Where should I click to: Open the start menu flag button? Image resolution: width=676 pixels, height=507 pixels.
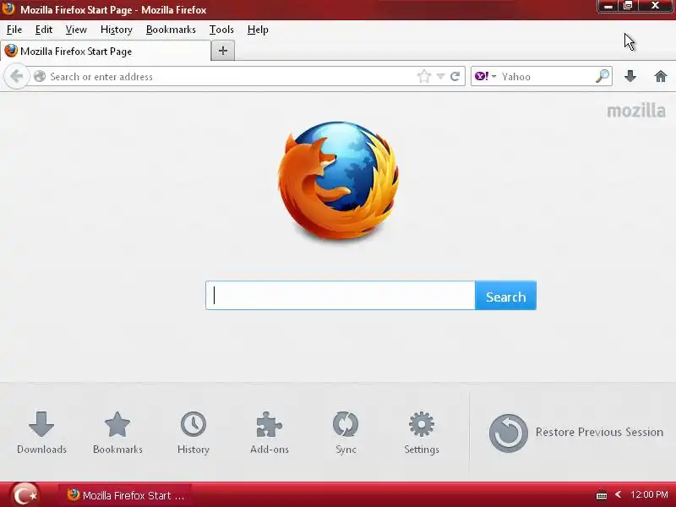point(25,495)
